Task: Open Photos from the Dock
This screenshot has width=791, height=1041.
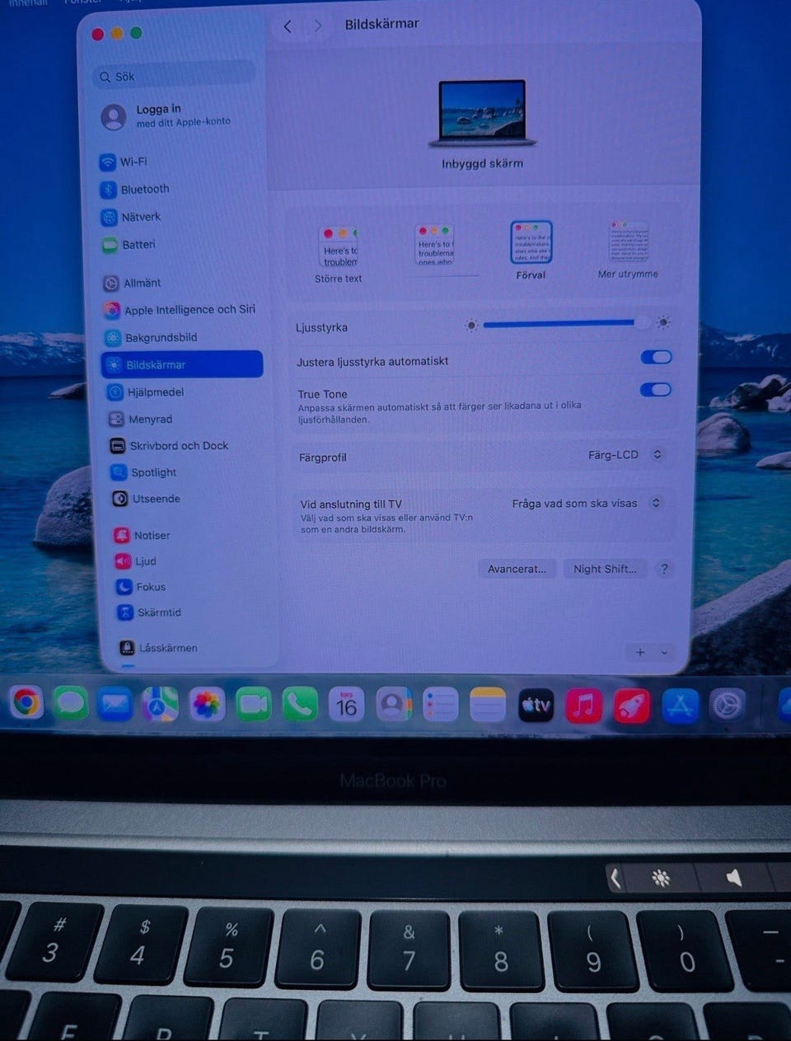Action: (x=207, y=705)
